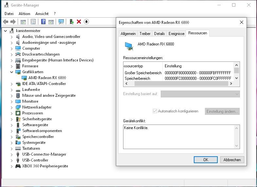Click the Grafikkarten display adapter icon

18,72
